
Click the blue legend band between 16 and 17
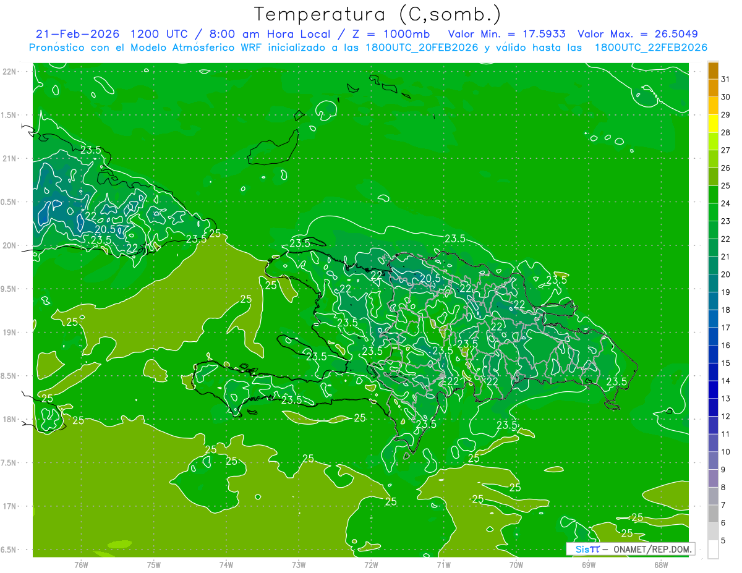click(713, 337)
